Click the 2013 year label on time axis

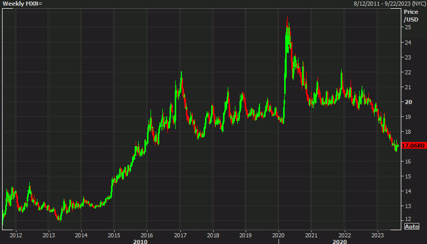pos(48,235)
